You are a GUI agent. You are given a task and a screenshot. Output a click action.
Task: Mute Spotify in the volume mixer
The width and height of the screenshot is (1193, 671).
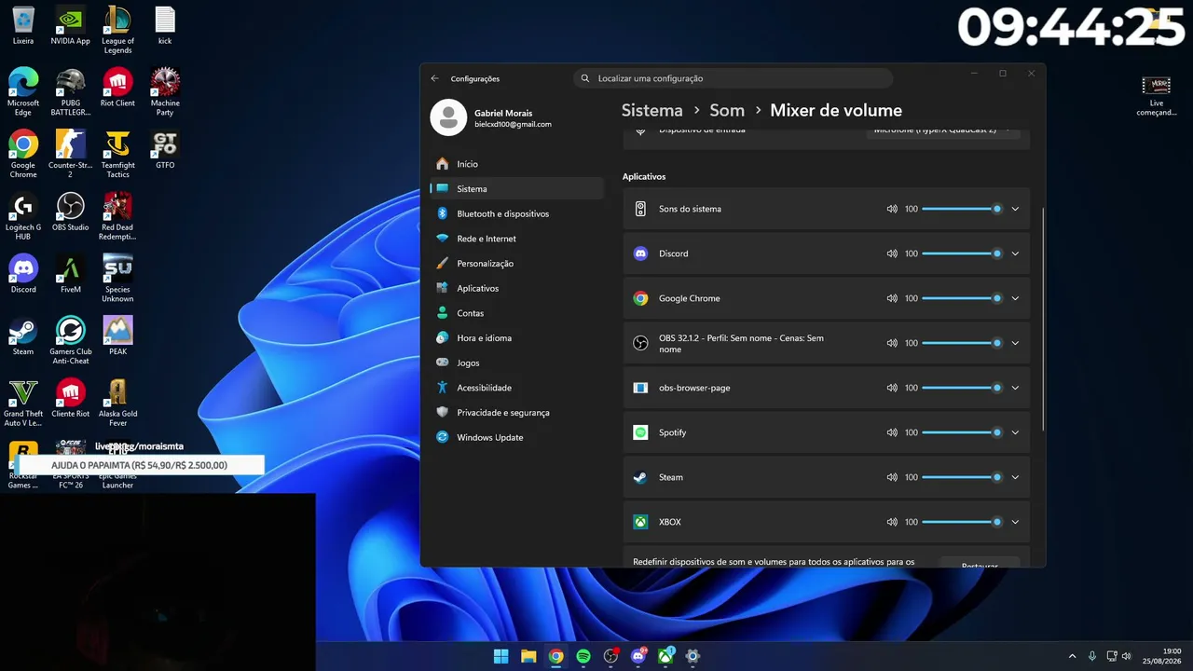892,432
